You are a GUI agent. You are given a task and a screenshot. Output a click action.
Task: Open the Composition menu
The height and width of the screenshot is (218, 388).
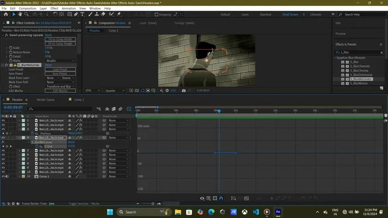(x=28, y=8)
